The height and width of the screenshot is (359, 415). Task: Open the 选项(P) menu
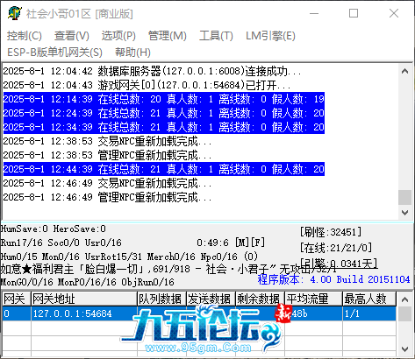tap(118, 36)
